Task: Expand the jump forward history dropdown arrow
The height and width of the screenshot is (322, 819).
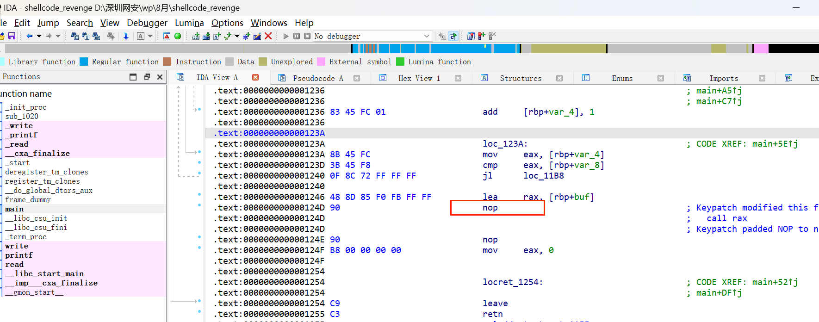Action: 58,36
